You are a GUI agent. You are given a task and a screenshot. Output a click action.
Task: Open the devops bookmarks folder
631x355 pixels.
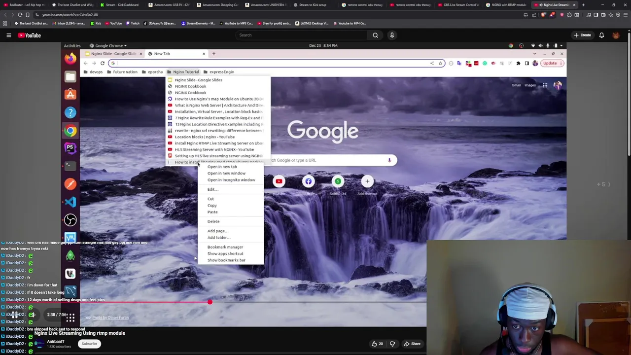pyautogui.click(x=93, y=72)
